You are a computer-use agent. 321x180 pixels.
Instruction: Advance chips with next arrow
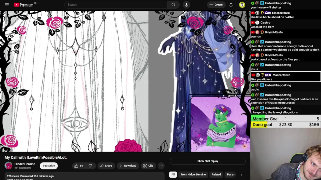[242, 175]
